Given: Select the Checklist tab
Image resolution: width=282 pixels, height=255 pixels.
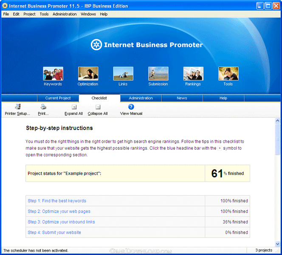Looking at the screenshot, I should [99, 98].
